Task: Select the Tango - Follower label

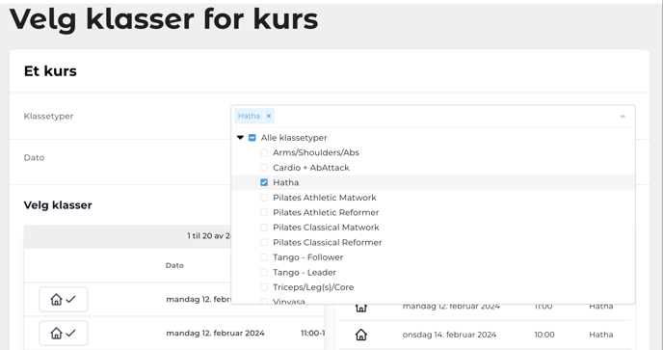Action: pos(307,257)
